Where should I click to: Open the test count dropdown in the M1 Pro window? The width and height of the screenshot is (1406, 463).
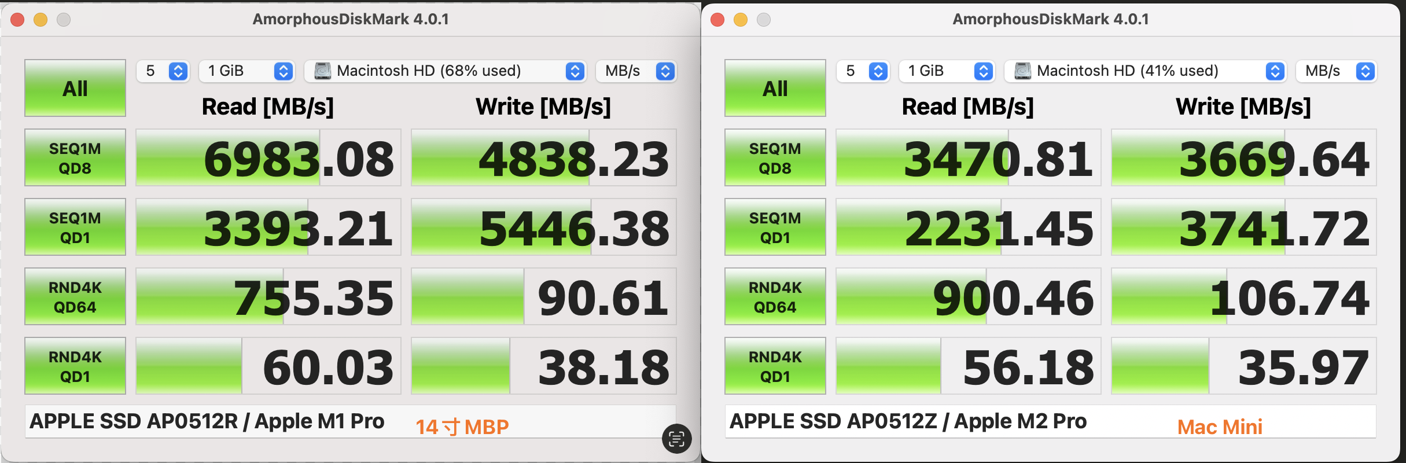click(x=163, y=71)
